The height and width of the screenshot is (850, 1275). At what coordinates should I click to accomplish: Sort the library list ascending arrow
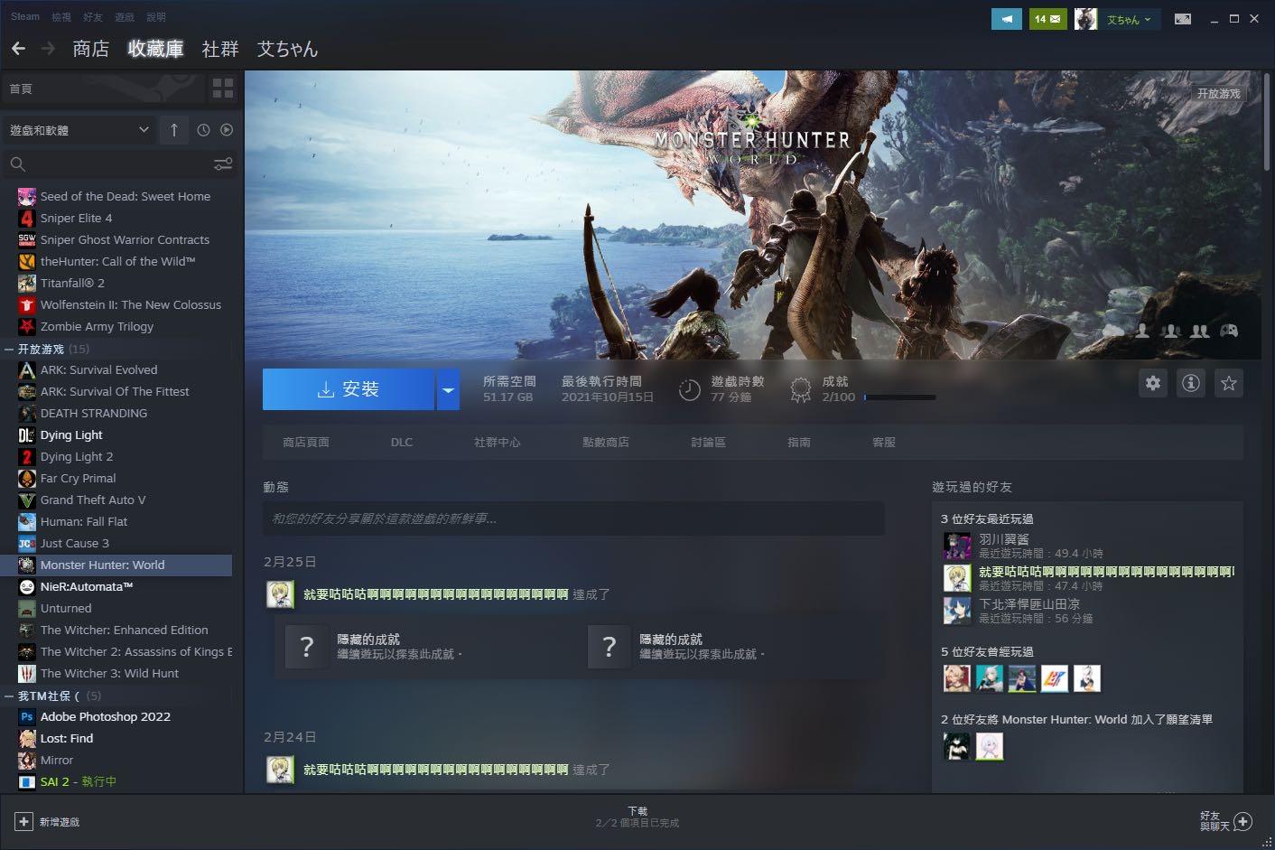click(x=174, y=130)
